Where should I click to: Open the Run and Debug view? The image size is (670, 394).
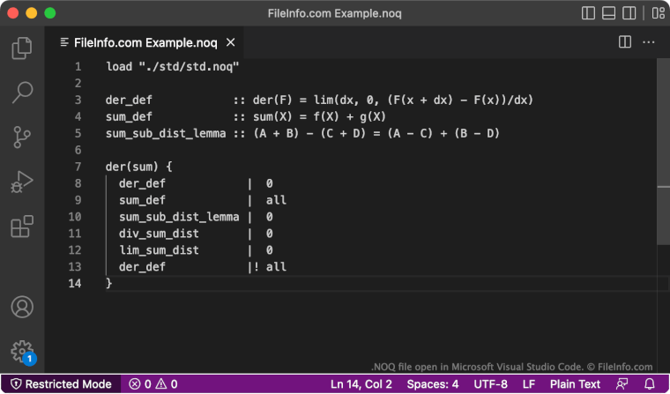click(22, 182)
